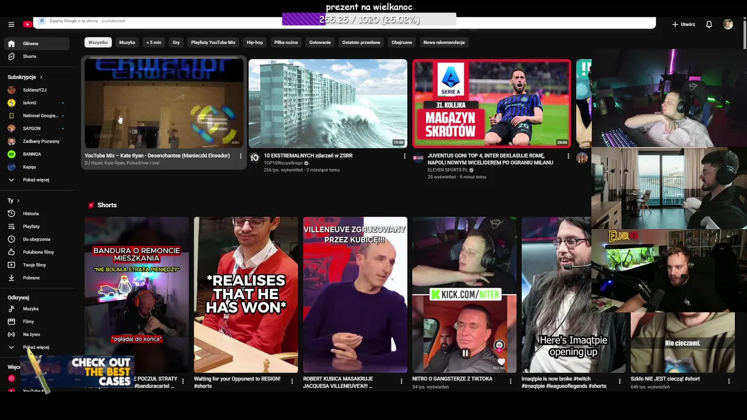Open BANNDA subscription channel

coord(32,154)
